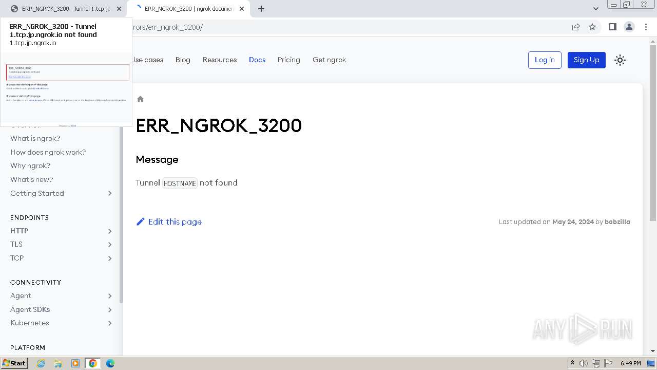Open the Pricing page
This screenshot has height=370, width=657.
[289, 60]
